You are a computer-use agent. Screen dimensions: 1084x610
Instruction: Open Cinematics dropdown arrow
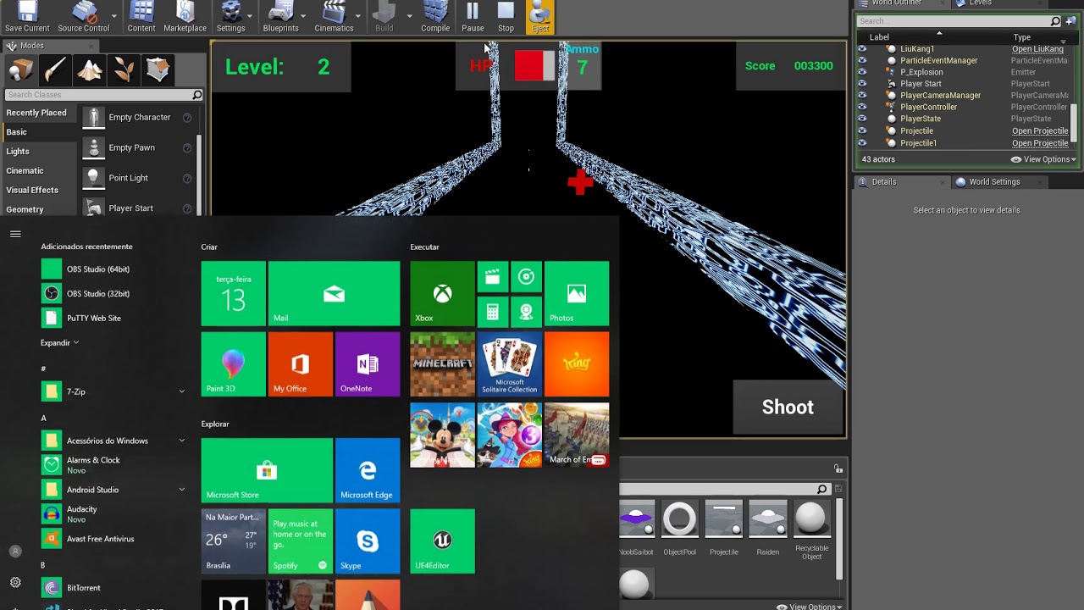(x=358, y=15)
